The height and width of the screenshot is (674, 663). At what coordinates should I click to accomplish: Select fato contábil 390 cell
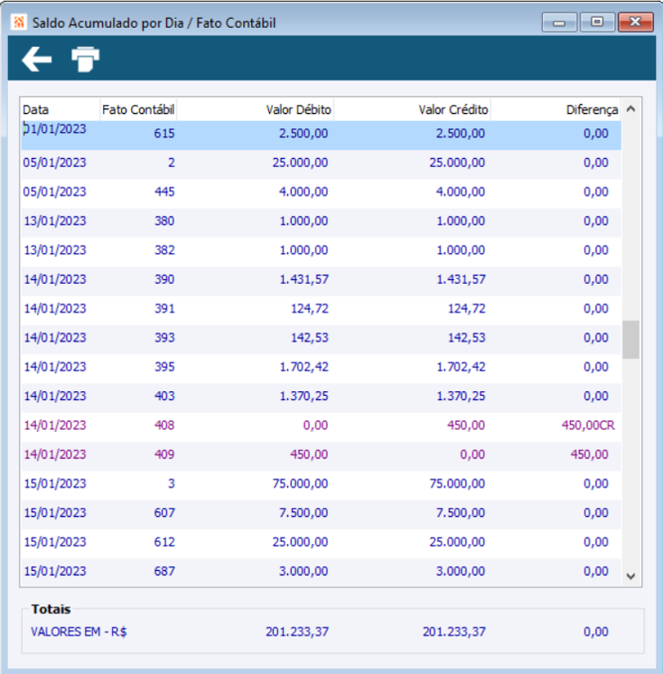tap(164, 279)
